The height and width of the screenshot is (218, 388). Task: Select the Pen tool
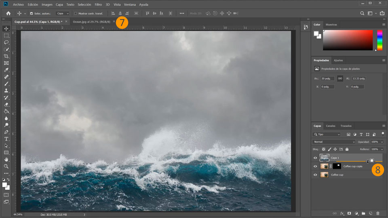tap(6, 132)
